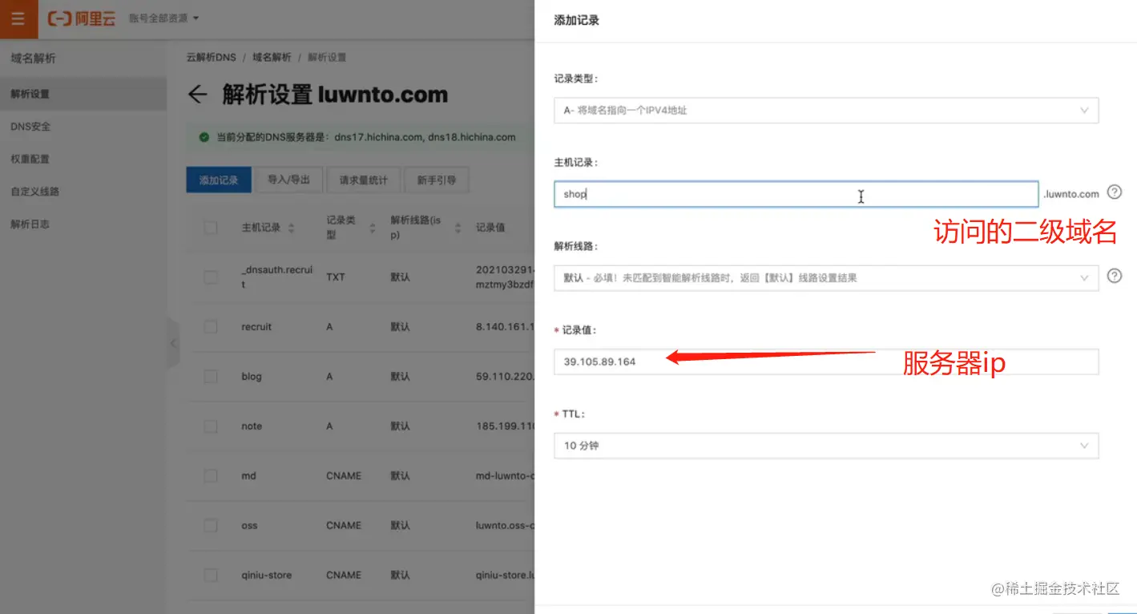
Task: Select 解析设置 in the sidebar
Action: [83, 94]
